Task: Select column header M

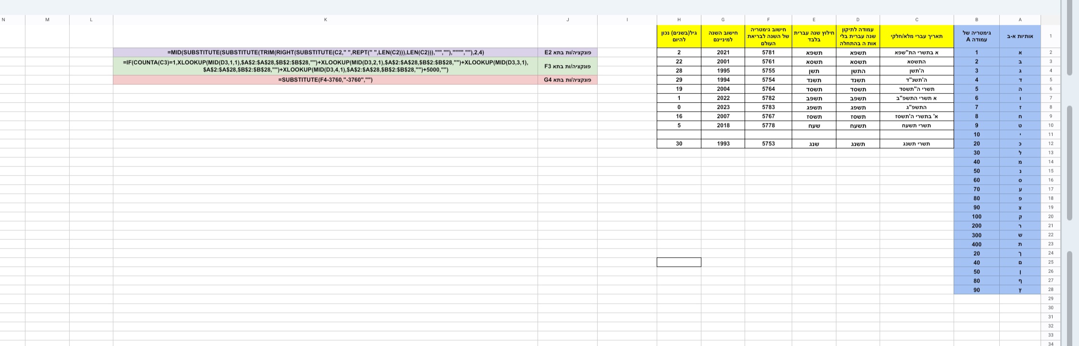Action: coord(47,20)
